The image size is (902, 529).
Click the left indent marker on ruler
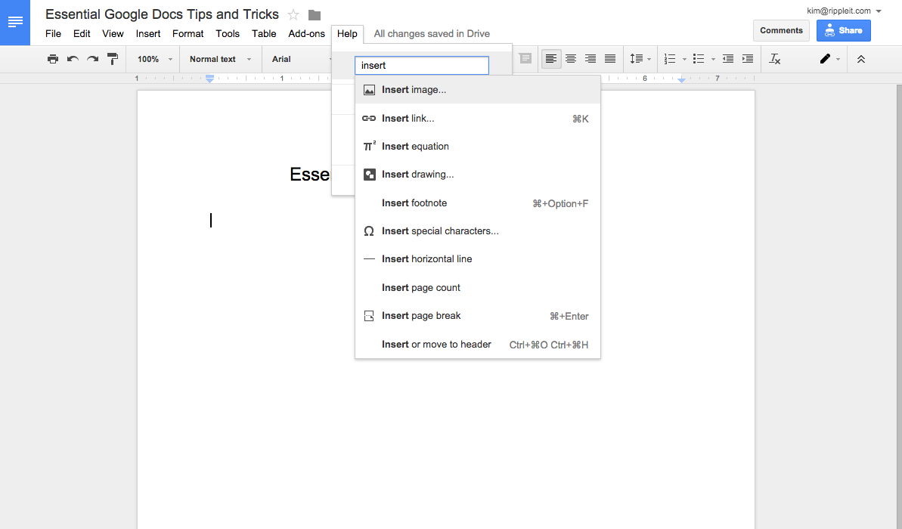pos(210,79)
